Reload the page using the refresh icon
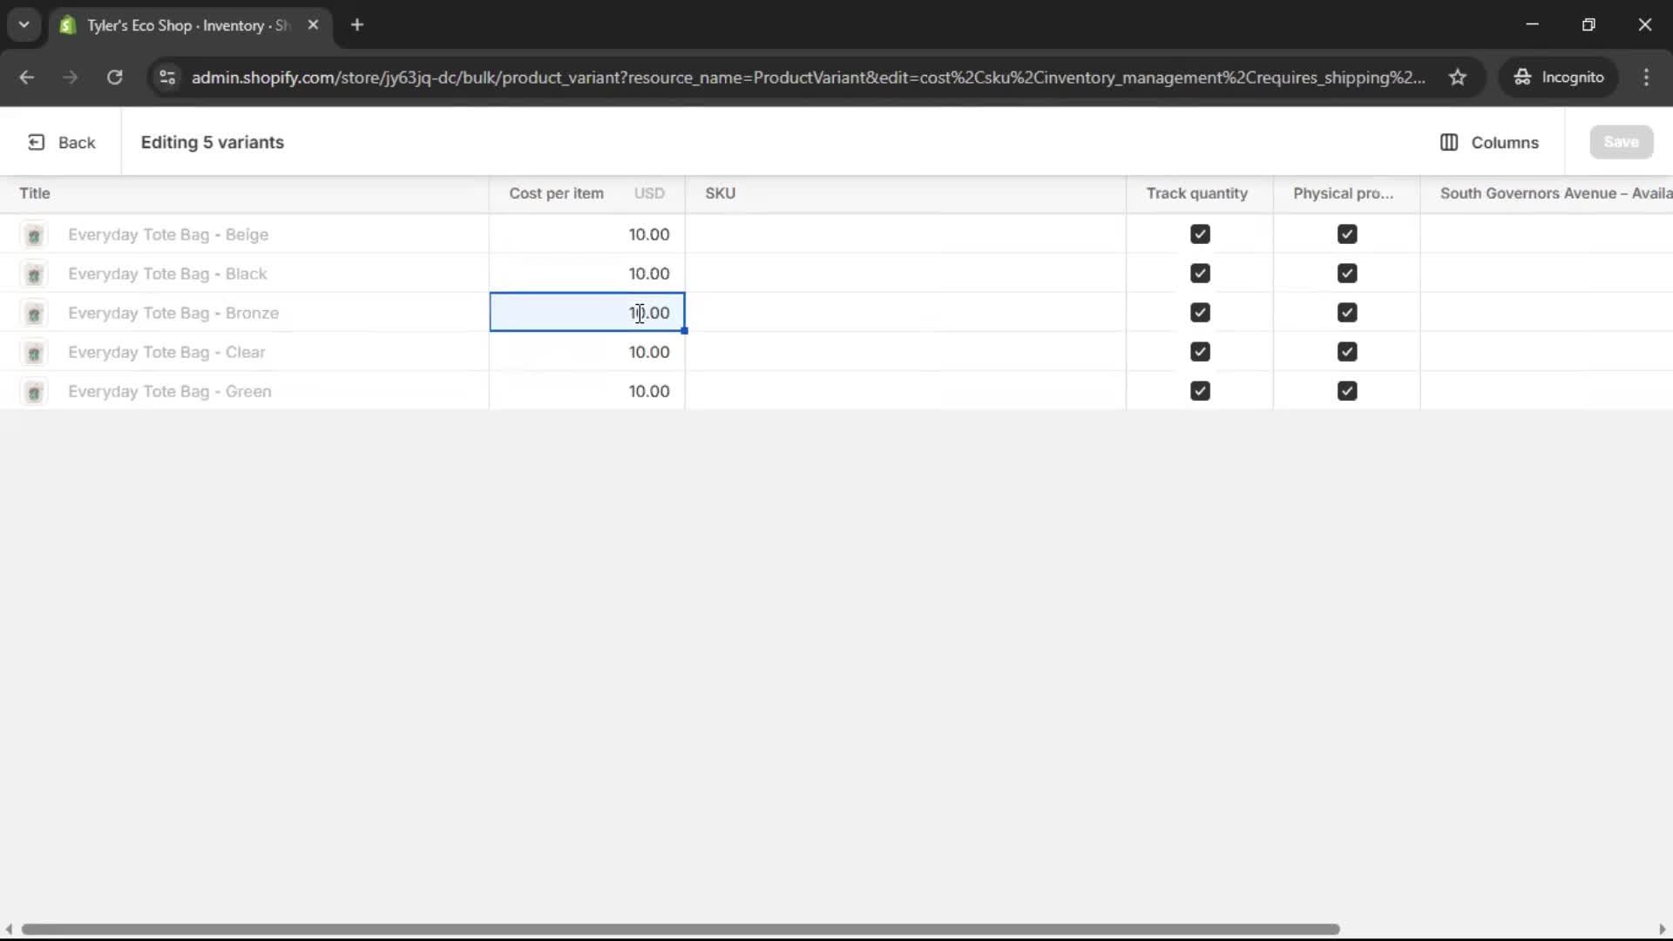The width and height of the screenshot is (1673, 941). 113,78
